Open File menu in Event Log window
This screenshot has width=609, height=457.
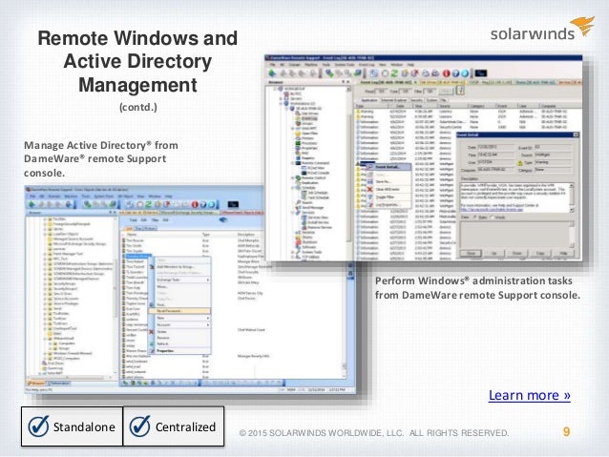pyautogui.click(x=272, y=65)
